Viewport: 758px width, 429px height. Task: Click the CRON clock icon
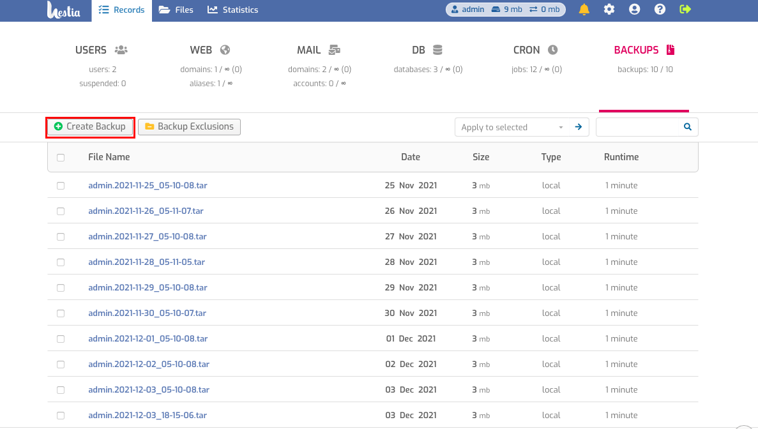(552, 50)
